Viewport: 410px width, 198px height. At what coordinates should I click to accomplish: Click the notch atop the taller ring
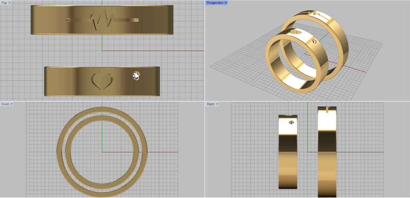click(x=327, y=109)
